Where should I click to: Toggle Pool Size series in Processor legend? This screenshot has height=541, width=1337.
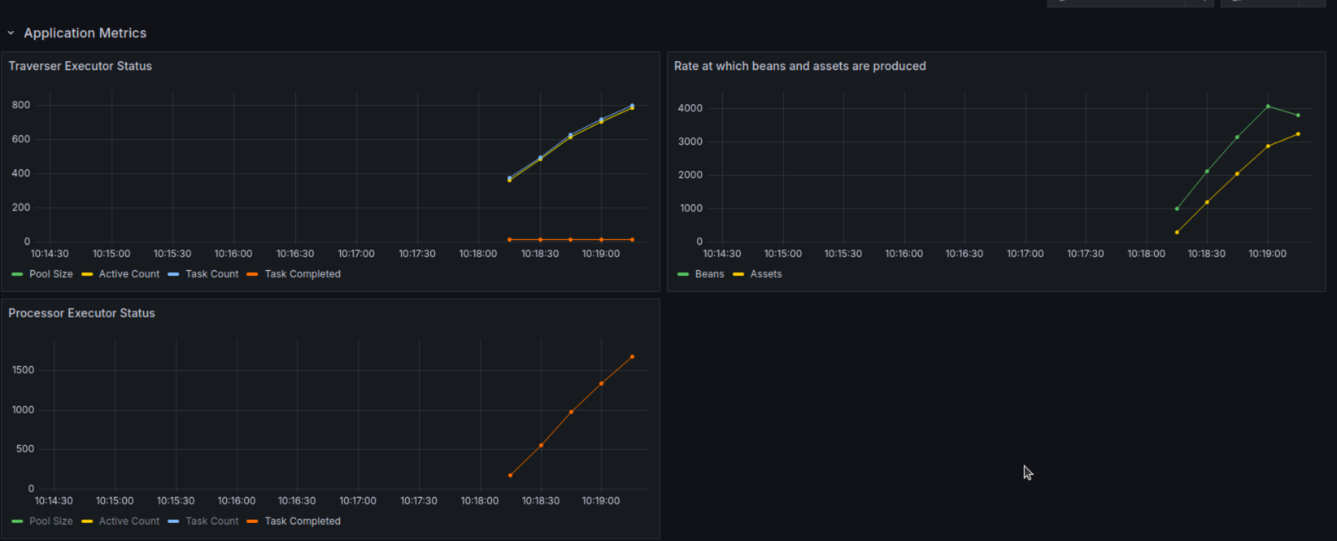click(51, 521)
